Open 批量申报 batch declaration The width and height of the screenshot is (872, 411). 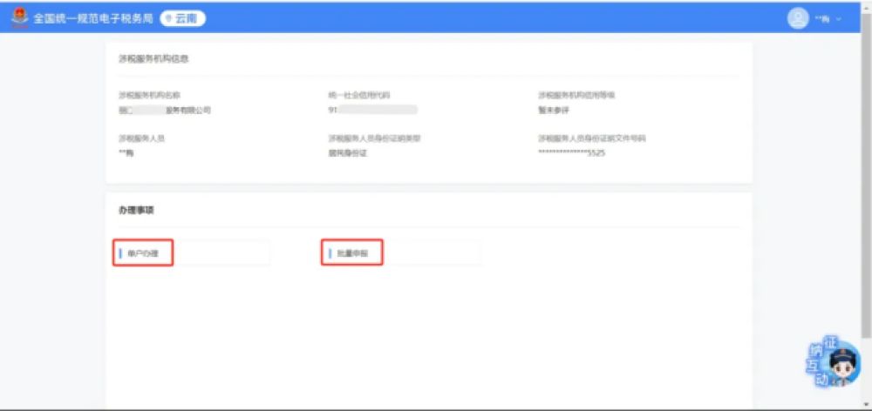pyautogui.click(x=352, y=253)
